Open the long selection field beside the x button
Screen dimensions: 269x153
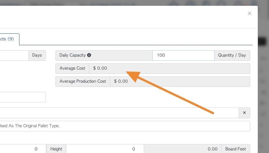(119, 113)
